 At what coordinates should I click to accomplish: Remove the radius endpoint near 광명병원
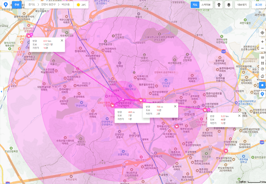[x=31, y=35]
